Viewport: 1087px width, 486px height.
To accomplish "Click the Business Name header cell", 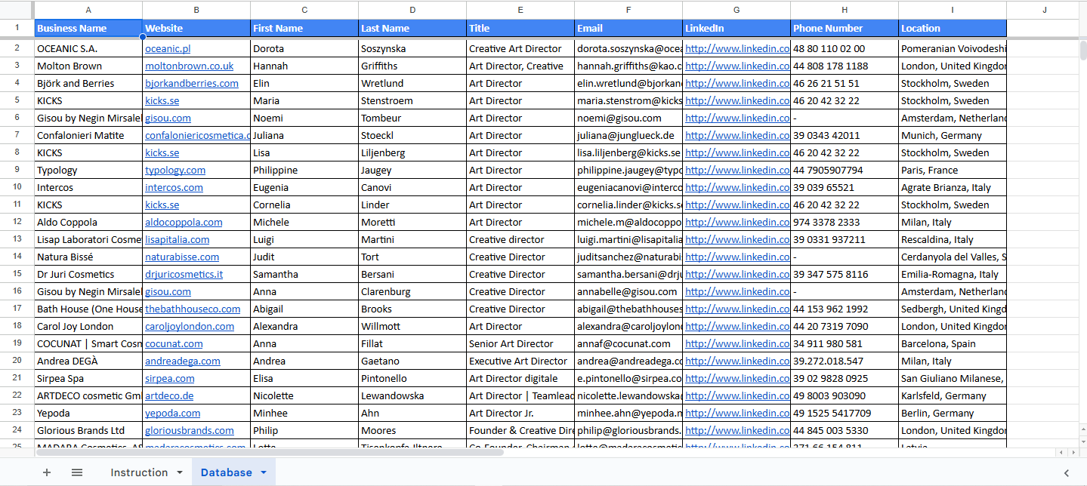I will [x=88, y=28].
